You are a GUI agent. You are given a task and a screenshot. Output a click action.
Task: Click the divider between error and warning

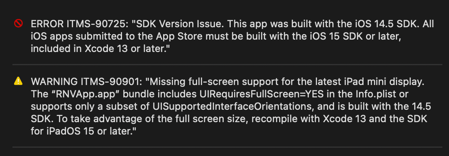pos(227,65)
